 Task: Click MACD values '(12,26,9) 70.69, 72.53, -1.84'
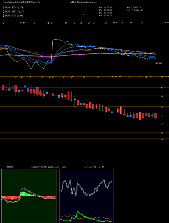46,167
